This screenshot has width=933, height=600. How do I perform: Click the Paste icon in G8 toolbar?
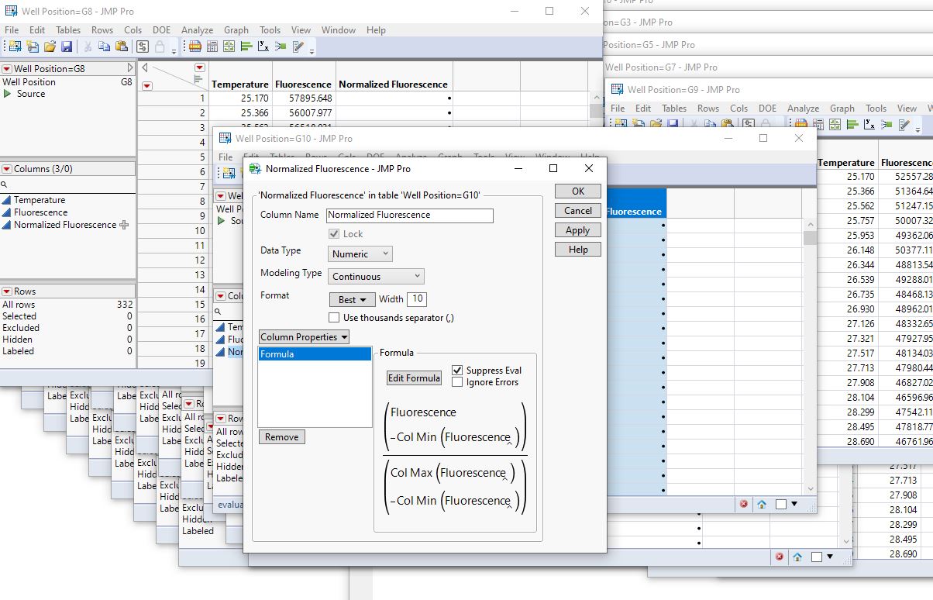pos(122,47)
